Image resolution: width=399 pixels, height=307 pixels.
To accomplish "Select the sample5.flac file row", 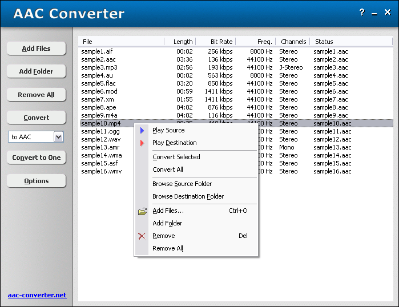I will click(237, 83).
